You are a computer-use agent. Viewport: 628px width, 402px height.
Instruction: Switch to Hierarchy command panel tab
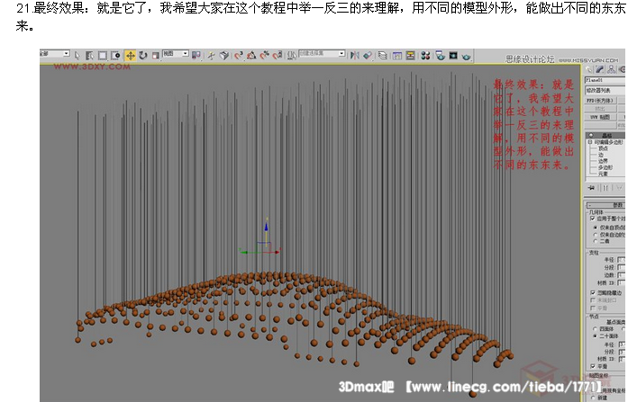point(611,70)
